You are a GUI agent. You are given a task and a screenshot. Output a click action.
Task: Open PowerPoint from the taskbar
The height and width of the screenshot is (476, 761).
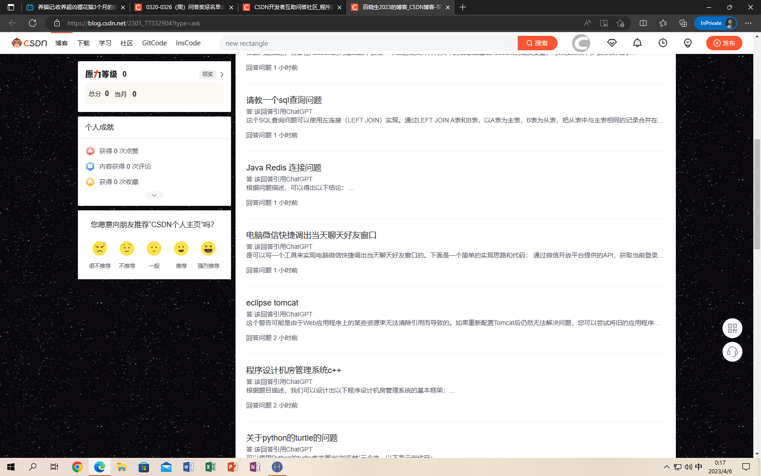(232, 467)
